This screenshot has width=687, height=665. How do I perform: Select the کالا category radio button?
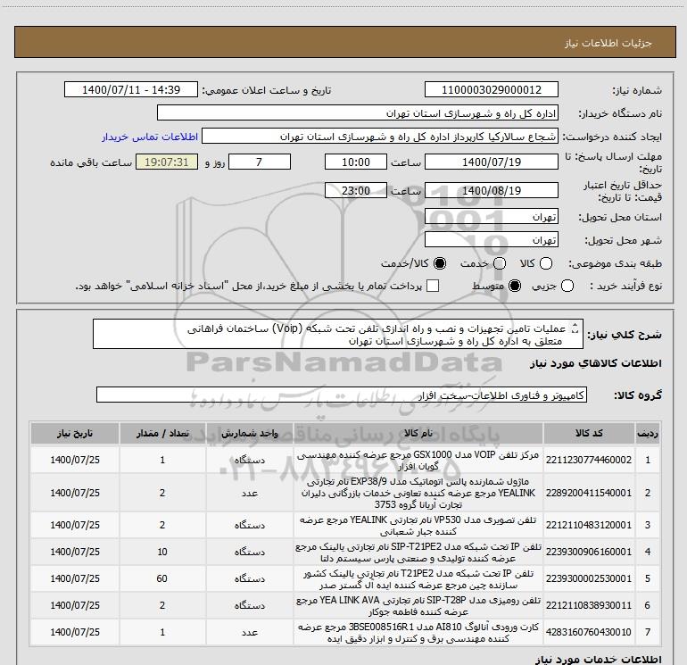[546, 263]
